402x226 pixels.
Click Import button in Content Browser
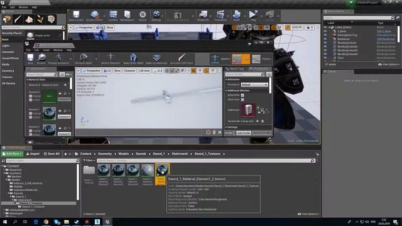(33, 154)
